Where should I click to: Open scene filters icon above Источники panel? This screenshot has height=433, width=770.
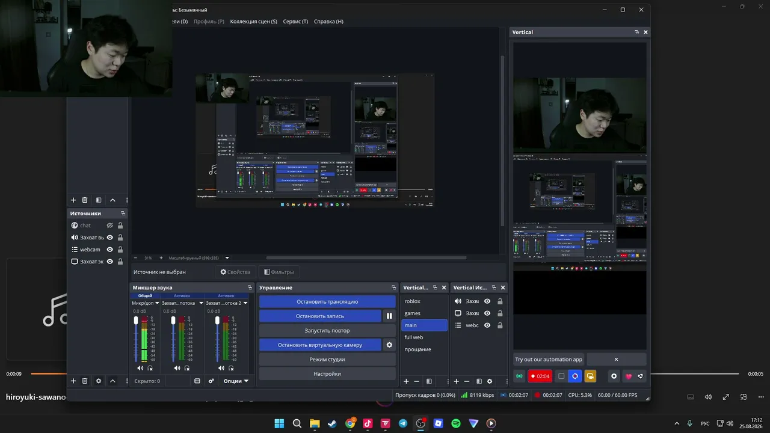click(x=99, y=200)
